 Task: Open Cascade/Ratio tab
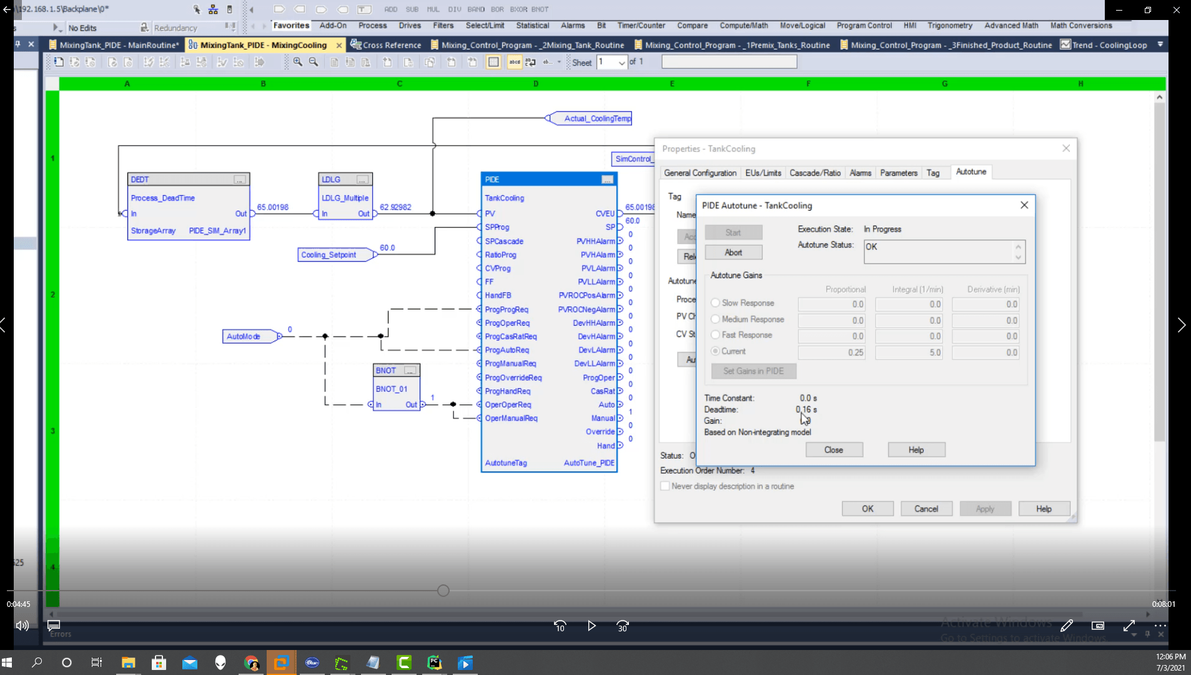pyautogui.click(x=814, y=173)
